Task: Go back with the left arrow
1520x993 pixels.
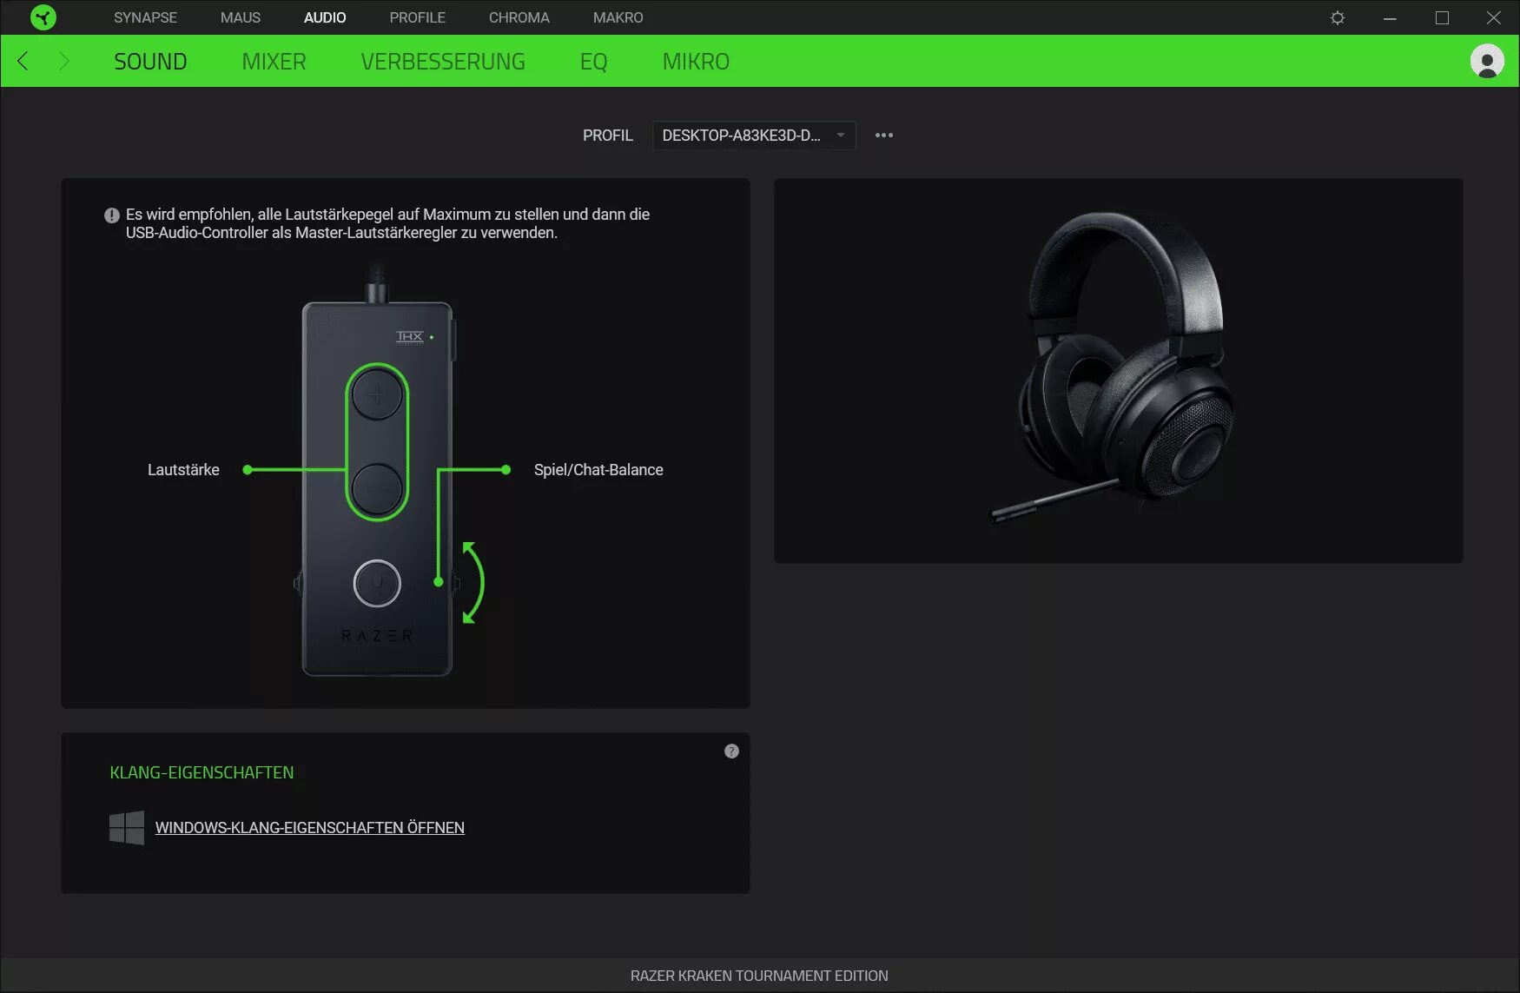Action: [x=23, y=61]
